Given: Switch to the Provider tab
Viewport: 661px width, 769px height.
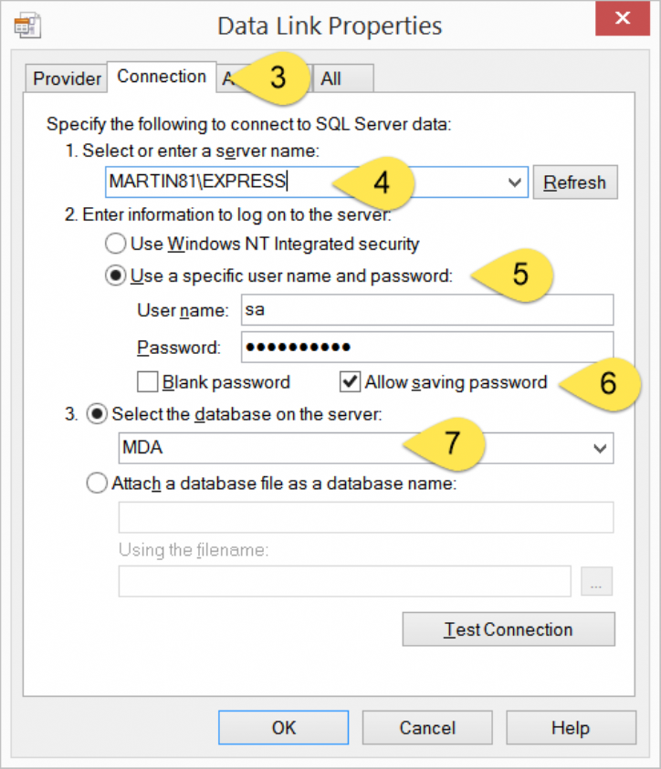Looking at the screenshot, I should pos(67,78).
